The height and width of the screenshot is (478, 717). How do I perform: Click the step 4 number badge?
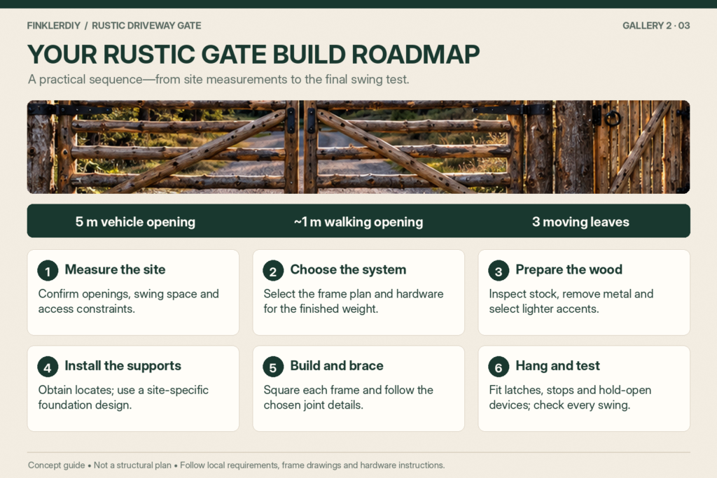[x=48, y=367]
